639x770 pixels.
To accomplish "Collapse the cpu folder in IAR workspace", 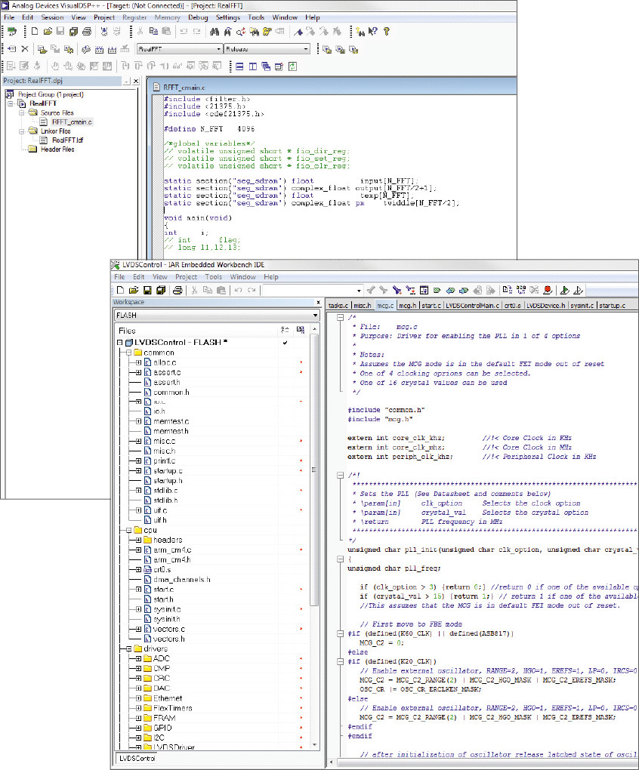I will pyautogui.click(x=128, y=531).
